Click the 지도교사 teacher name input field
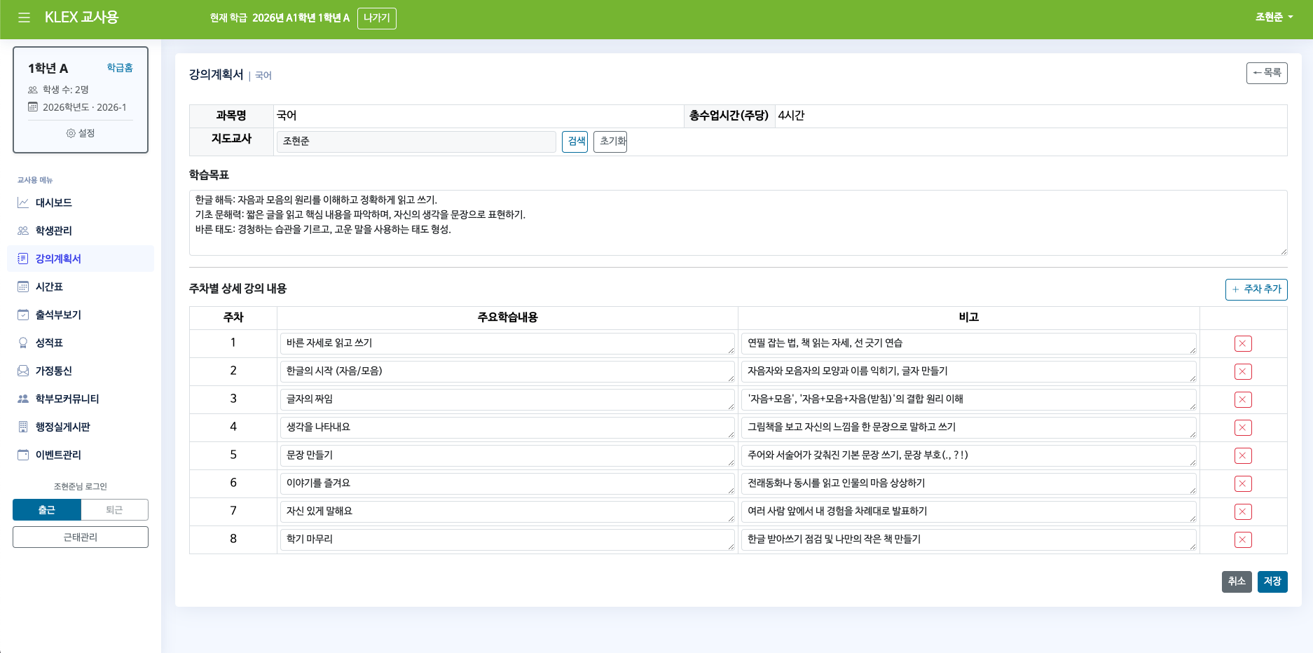Screen dimensions: 1313x653 [416, 142]
